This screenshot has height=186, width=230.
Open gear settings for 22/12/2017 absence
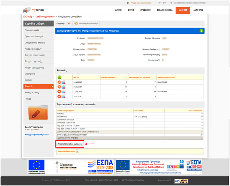pyautogui.click(x=59, y=91)
